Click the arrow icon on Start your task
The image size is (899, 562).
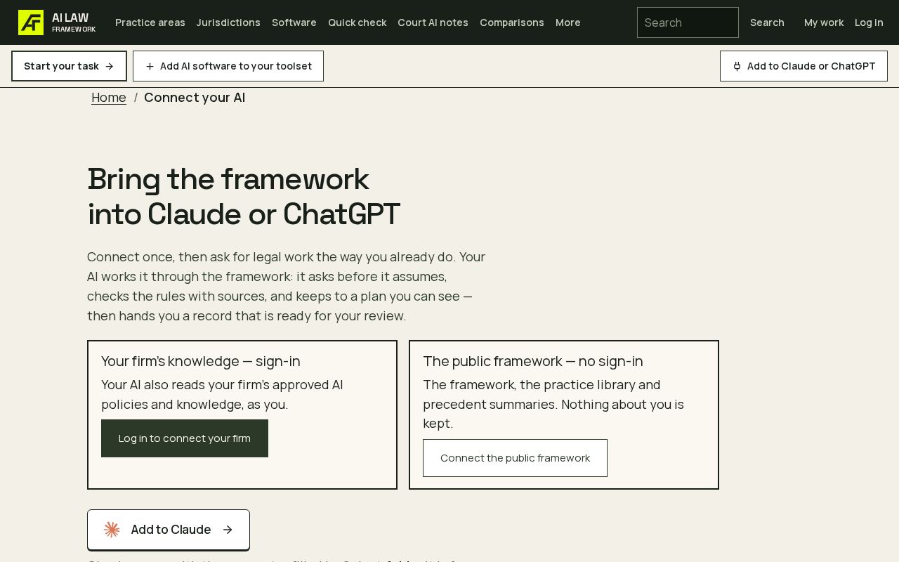109,66
